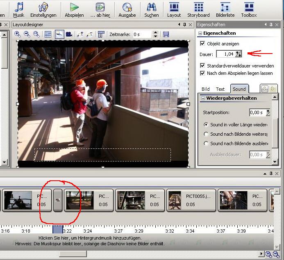
Task: Select Sound nach Bildende ausblenden option
Action: click(206, 143)
